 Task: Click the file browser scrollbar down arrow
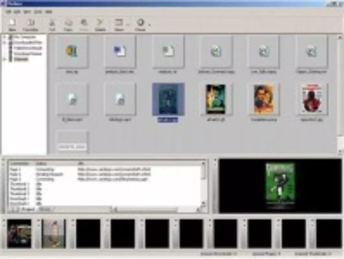pos(340,151)
